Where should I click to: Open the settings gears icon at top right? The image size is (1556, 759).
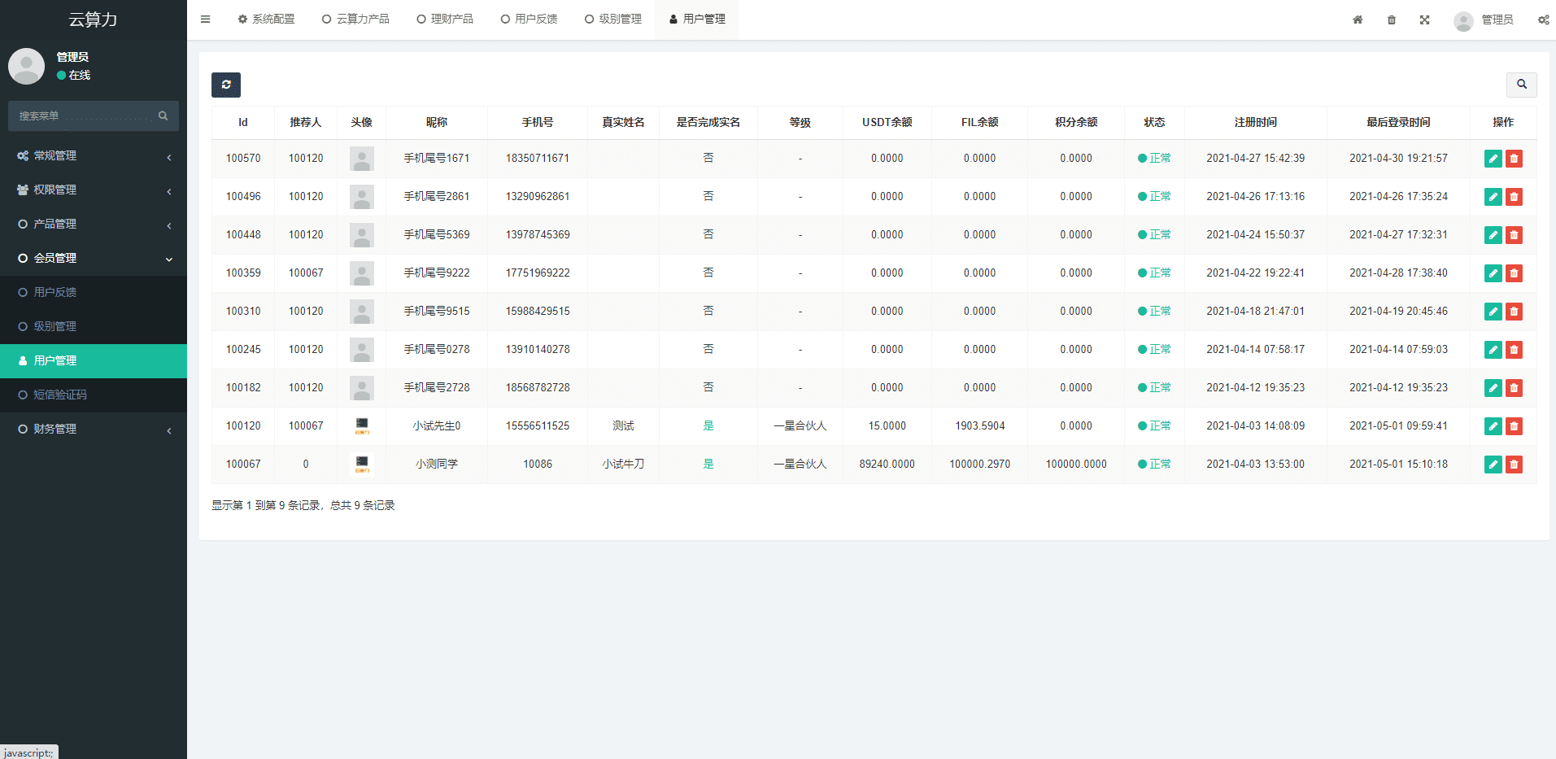pyautogui.click(x=1543, y=20)
